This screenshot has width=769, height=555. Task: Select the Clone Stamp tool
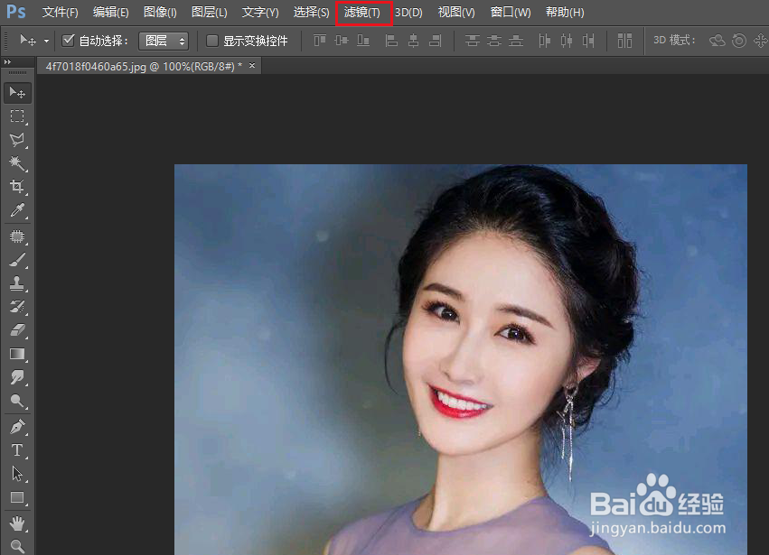pos(18,283)
